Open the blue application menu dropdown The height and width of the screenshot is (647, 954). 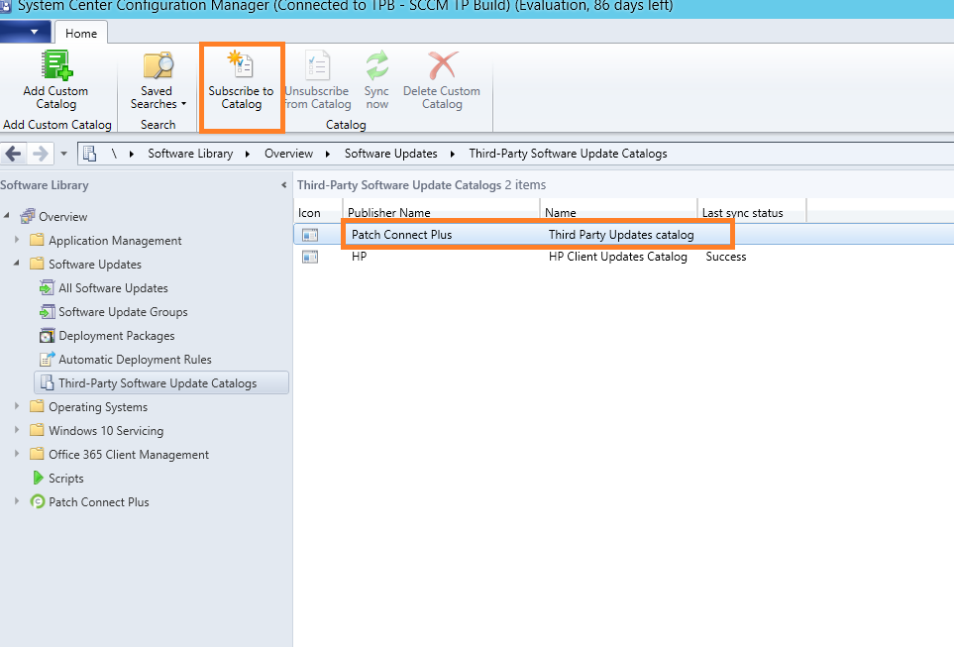tap(26, 31)
